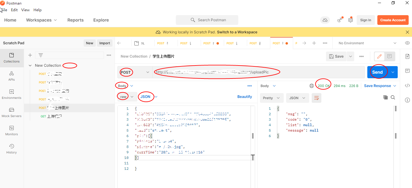Open the Save button dropdown arrow

point(351,56)
